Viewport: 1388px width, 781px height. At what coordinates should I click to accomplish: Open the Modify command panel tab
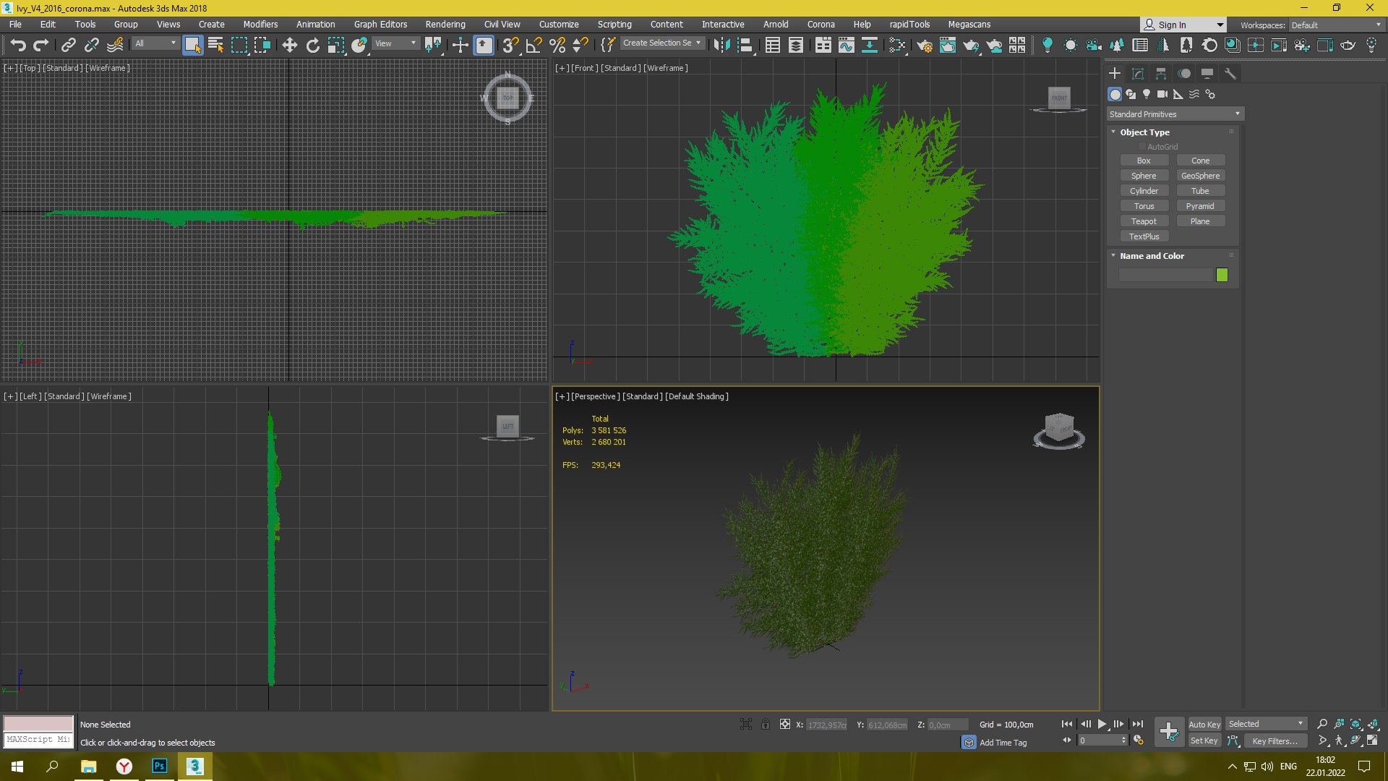pyautogui.click(x=1137, y=74)
